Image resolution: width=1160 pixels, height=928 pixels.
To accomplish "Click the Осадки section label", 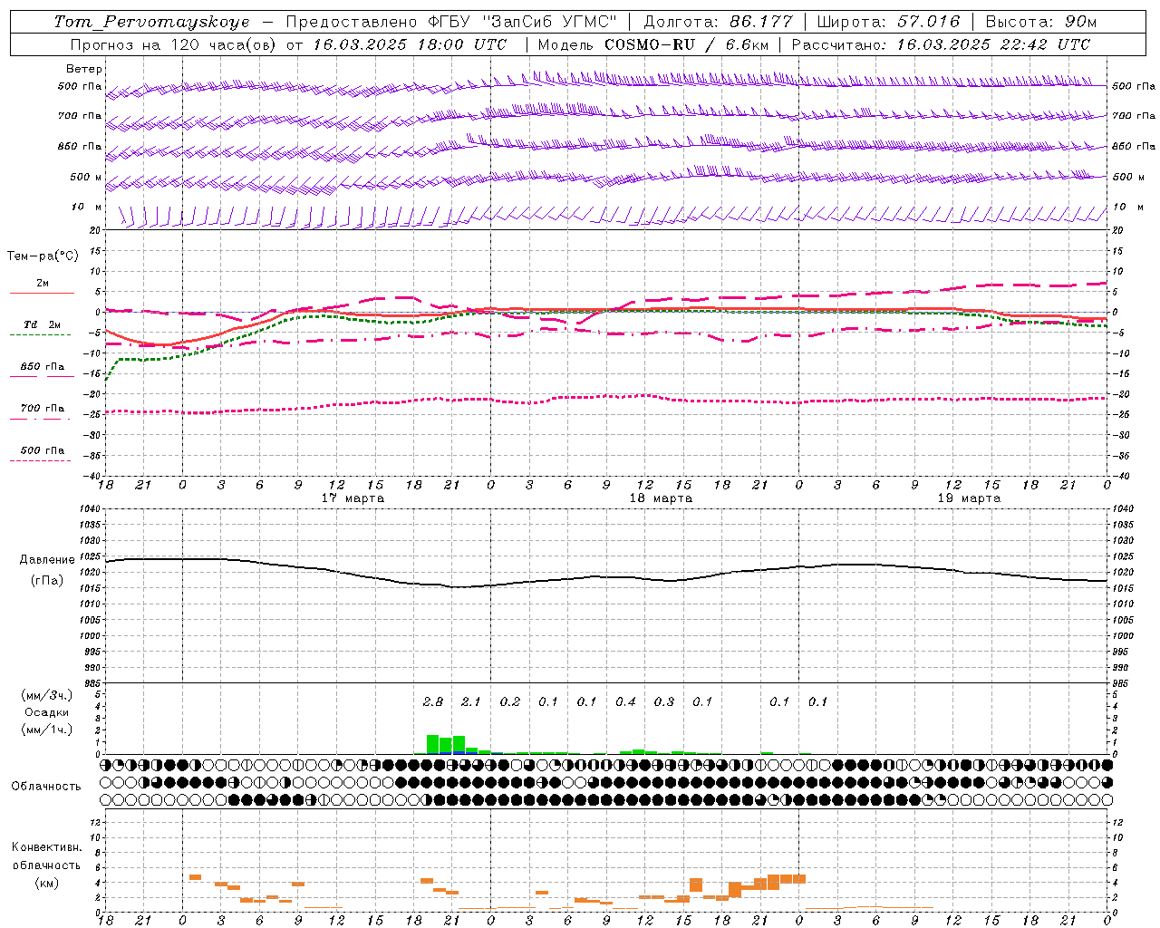I will click(46, 712).
